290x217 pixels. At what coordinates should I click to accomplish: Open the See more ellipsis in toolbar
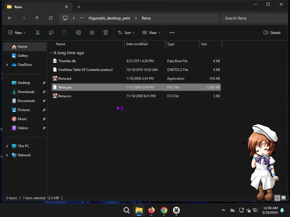172,33
